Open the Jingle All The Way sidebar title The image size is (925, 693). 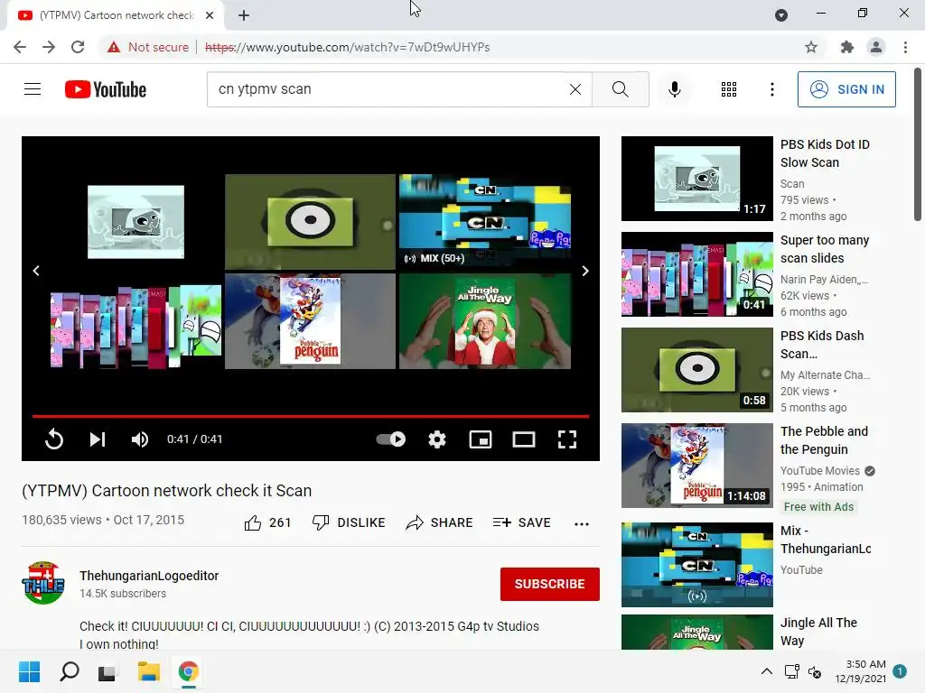click(x=818, y=631)
